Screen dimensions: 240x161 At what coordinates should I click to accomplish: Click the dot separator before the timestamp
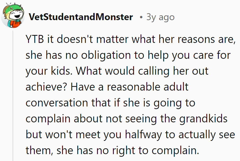point(141,17)
